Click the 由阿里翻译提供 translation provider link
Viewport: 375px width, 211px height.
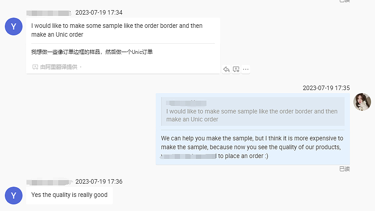pos(58,67)
